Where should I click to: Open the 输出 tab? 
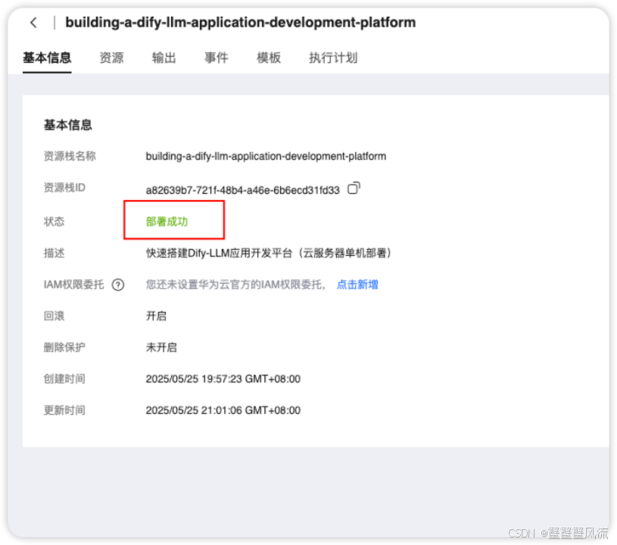point(164,58)
